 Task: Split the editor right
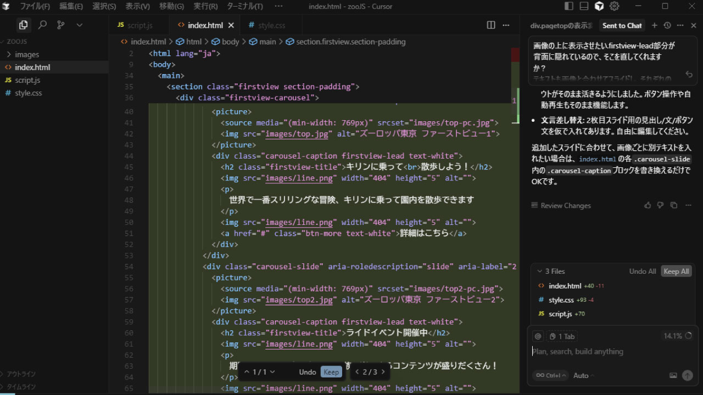pos(491,25)
